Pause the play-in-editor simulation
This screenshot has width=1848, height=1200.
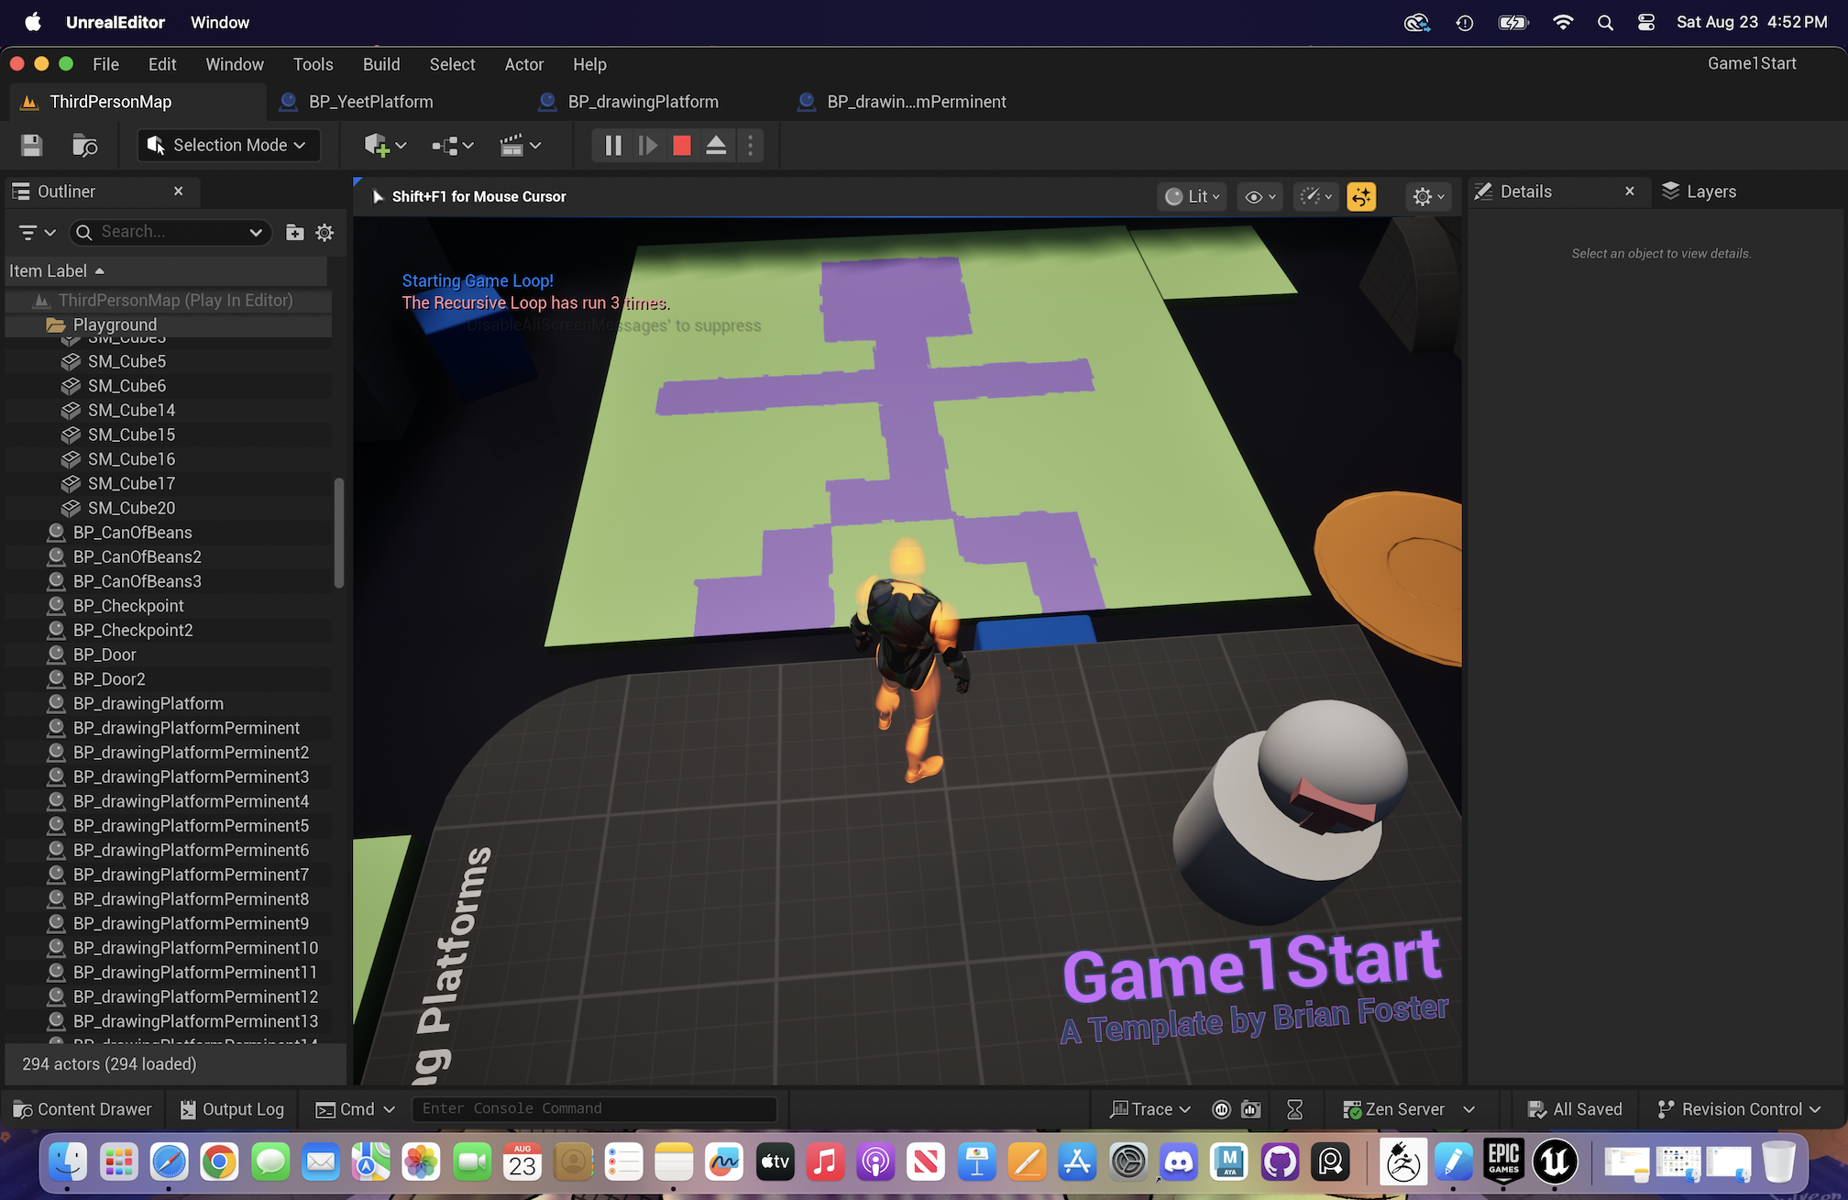613,145
